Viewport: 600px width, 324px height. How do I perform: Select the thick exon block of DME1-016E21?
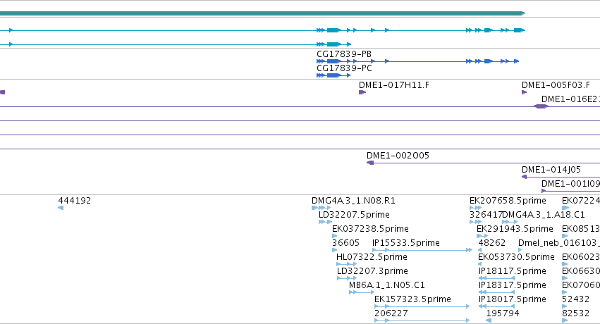(541, 106)
